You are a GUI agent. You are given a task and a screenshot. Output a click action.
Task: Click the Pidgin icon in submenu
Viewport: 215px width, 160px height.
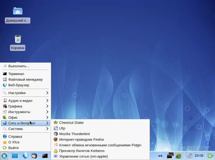click(55, 145)
